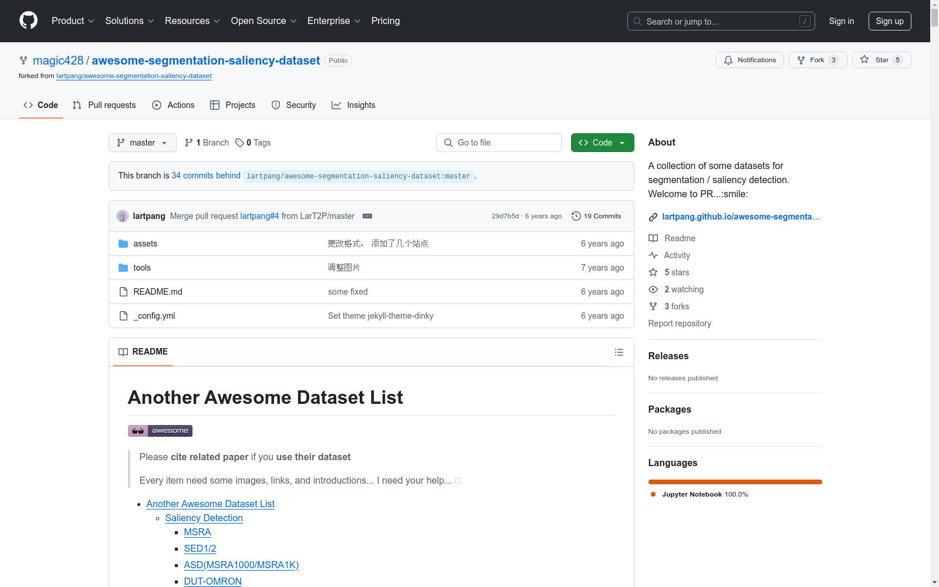Screen dimensions: 939x587
Task: Open the Security tab
Action: point(294,105)
